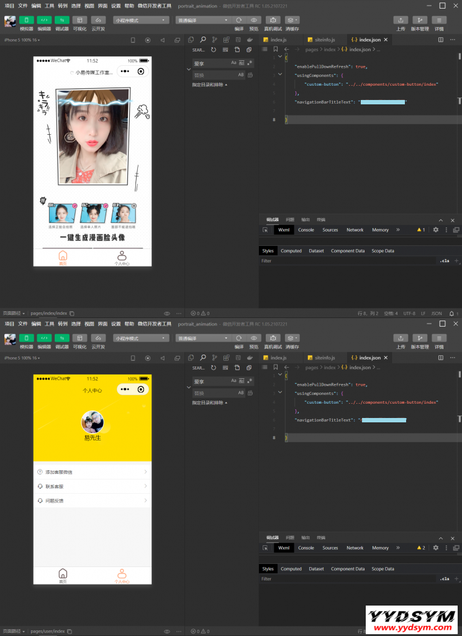Tap the yellow contact customer service row

coord(92,486)
